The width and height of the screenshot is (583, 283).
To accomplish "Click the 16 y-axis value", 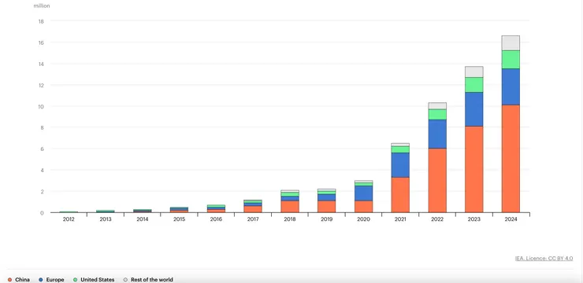I will 41,42.
